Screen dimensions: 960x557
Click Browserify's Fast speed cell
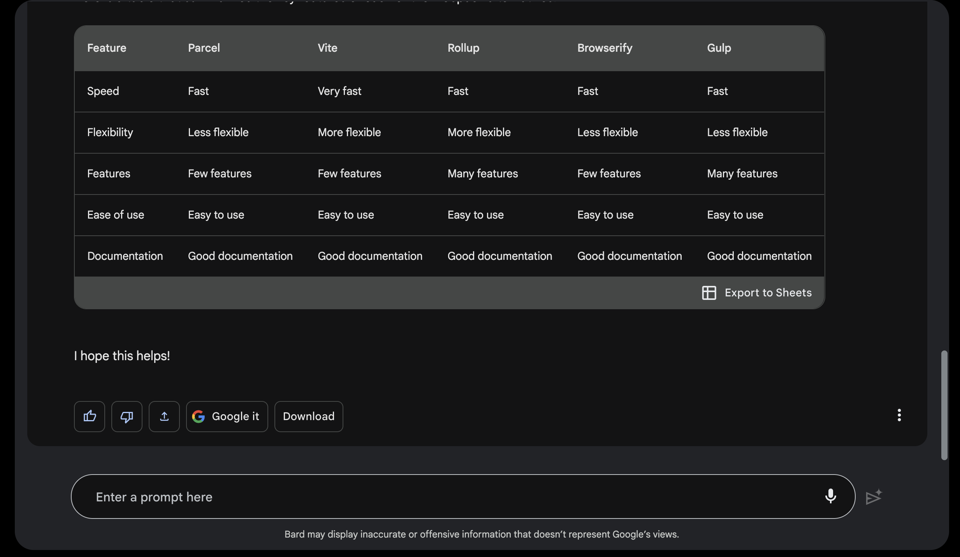pyautogui.click(x=587, y=91)
